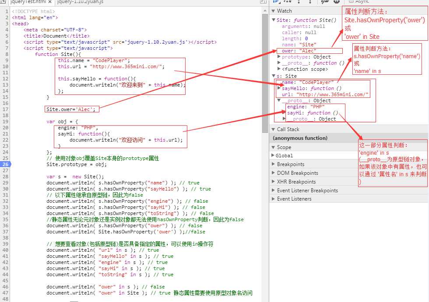Click the var s = new Site(); line

(75, 177)
